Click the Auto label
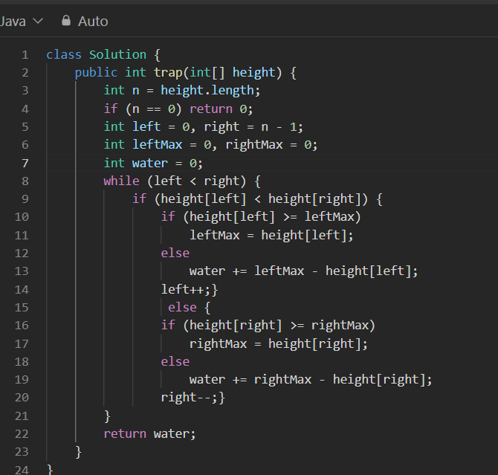The image size is (498, 475). tap(93, 22)
